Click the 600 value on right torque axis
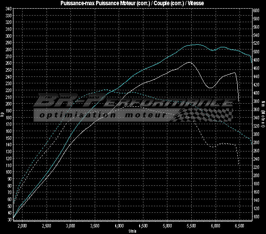 click(x=257, y=10)
